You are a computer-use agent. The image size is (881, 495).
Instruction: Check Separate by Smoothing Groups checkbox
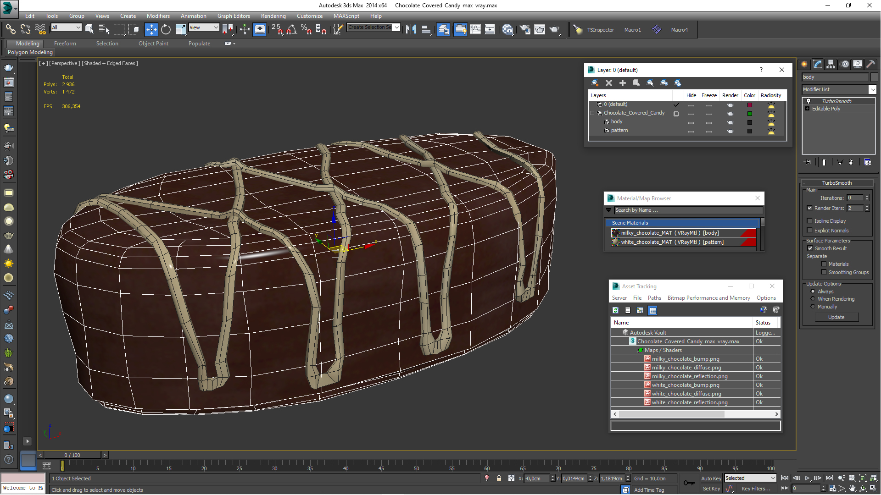824,272
